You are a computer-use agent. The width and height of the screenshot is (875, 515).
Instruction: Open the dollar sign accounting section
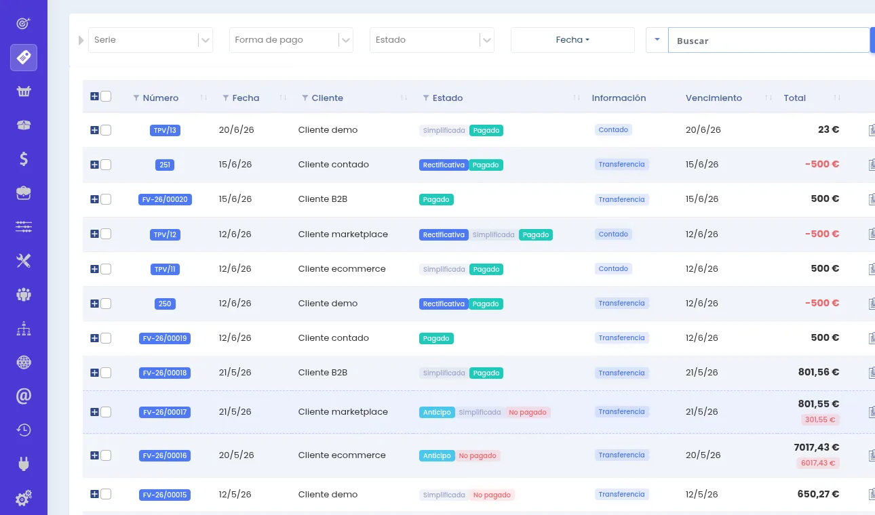tap(24, 159)
